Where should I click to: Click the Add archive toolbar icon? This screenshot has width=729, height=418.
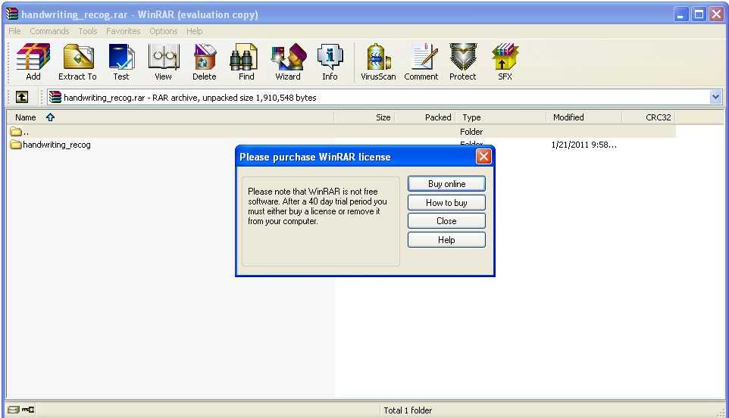click(33, 62)
